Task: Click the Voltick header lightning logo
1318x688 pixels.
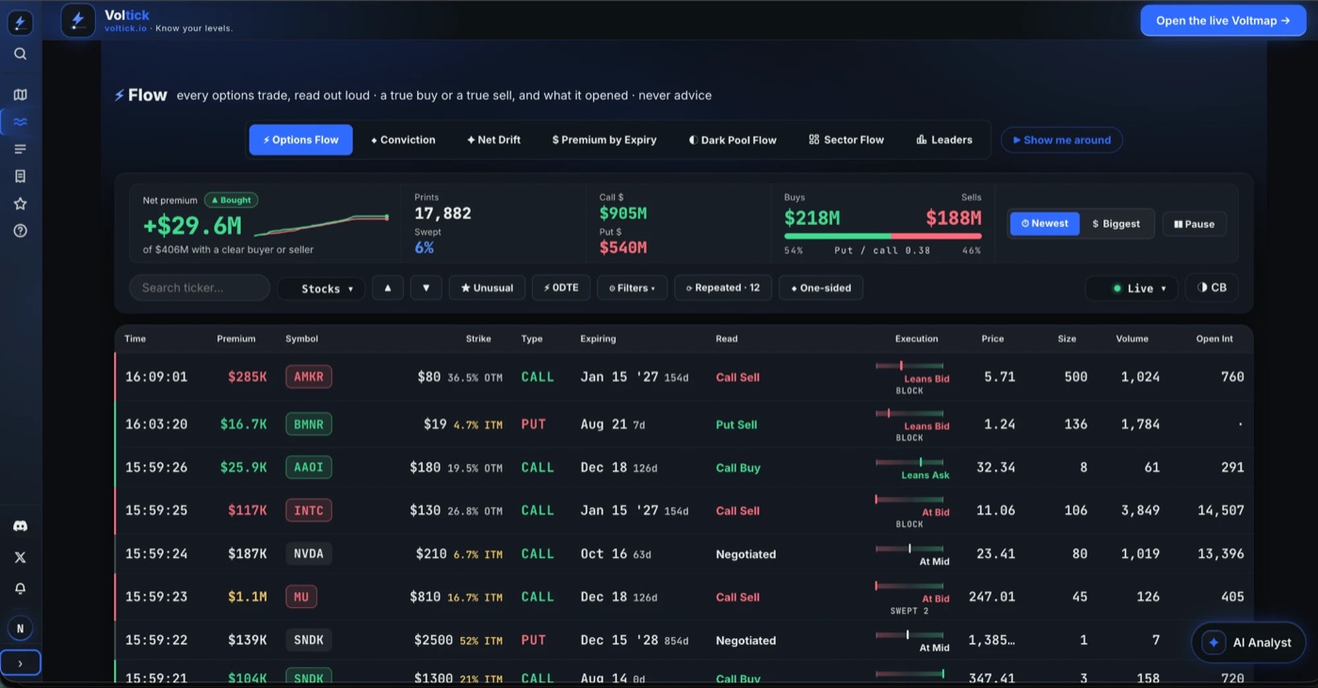Action: [x=78, y=21]
